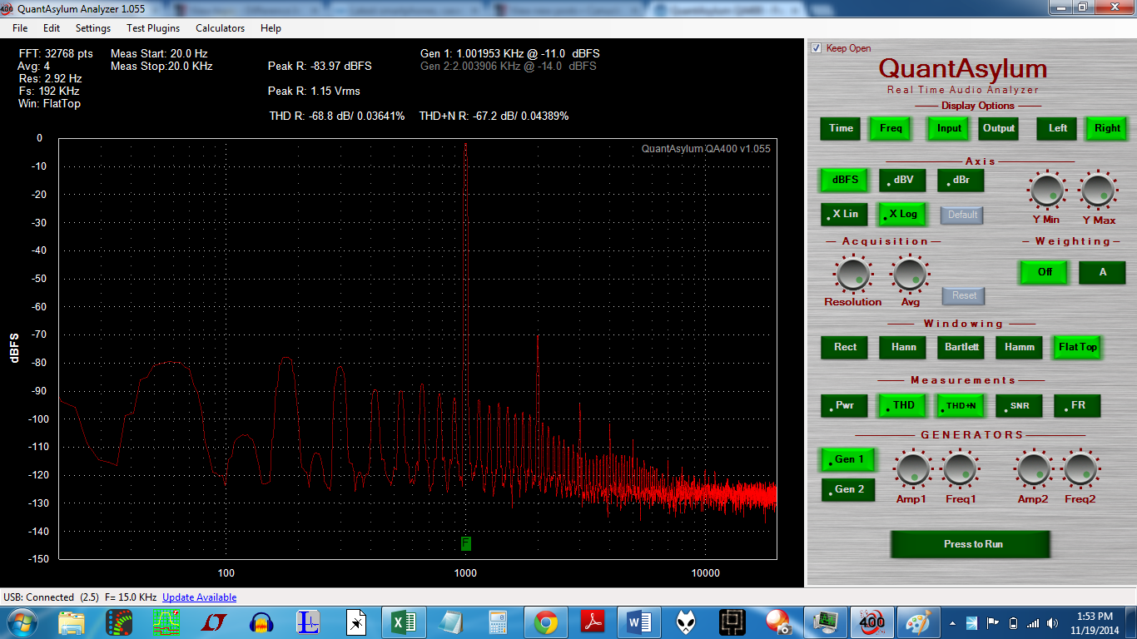Screen dimensions: 1137x639
Task: Select the dBFS axis unit
Action: 844,181
